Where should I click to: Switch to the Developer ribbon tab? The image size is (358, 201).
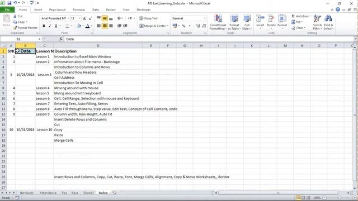tap(143, 9)
